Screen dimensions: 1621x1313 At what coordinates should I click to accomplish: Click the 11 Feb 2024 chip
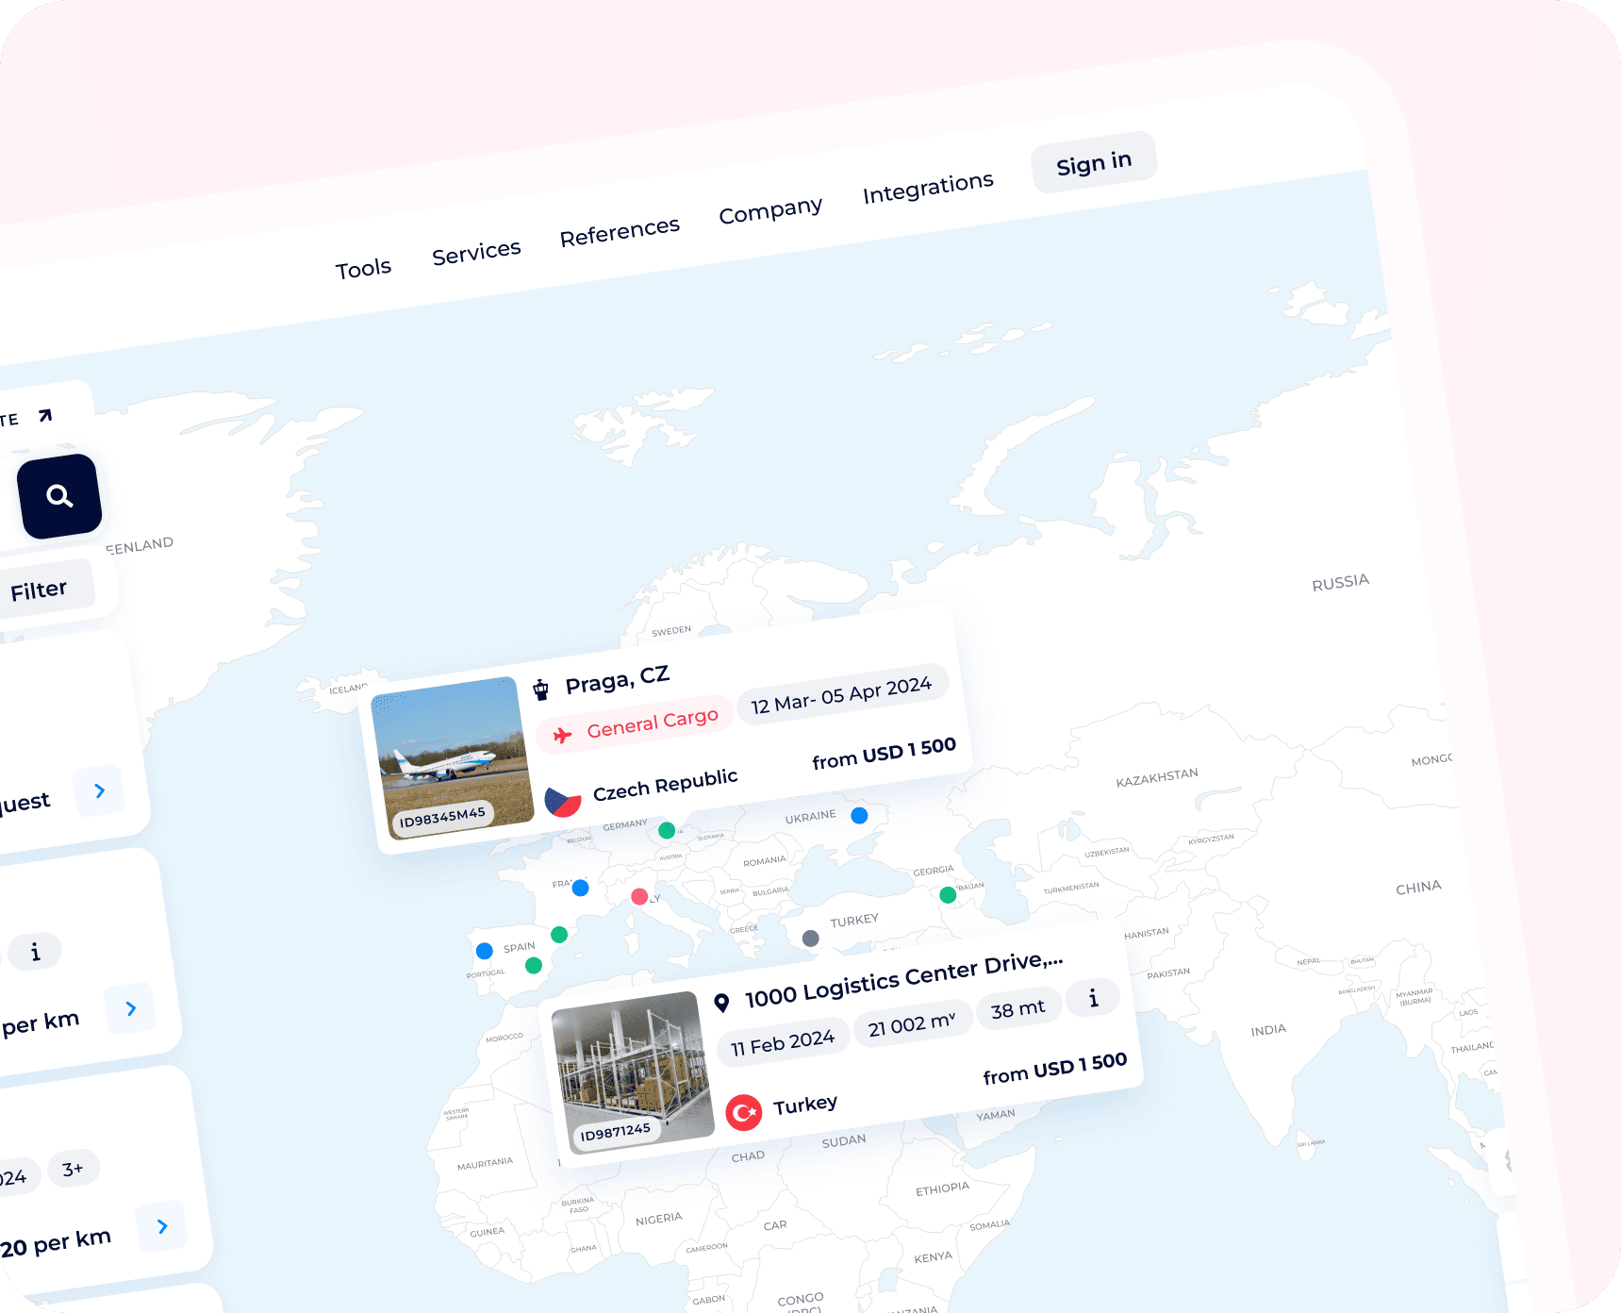tap(783, 1044)
